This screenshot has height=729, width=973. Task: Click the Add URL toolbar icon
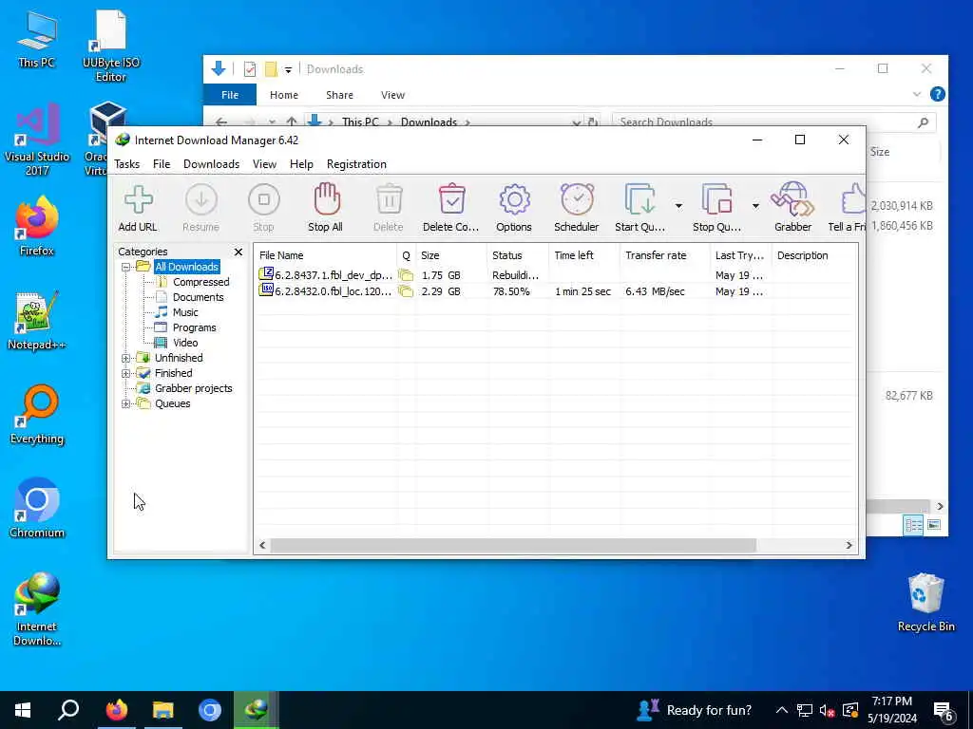coord(138,199)
